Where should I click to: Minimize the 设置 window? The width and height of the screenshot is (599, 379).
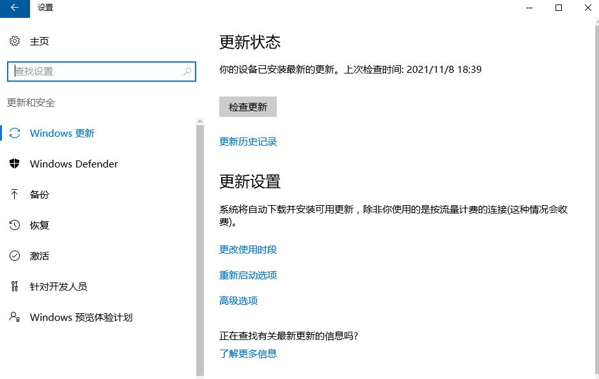coord(529,8)
